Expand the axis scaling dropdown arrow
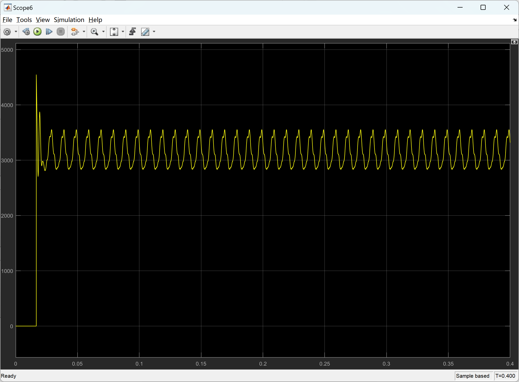The width and height of the screenshot is (519, 382). pos(123,32)
